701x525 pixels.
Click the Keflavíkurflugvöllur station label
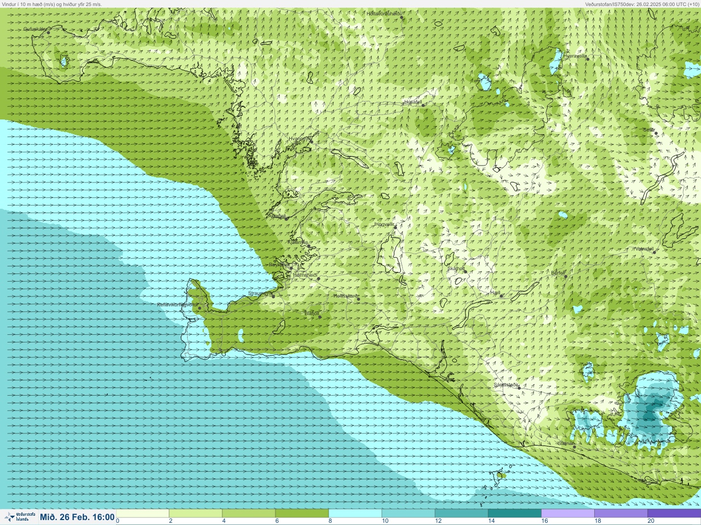click(177, 305)
